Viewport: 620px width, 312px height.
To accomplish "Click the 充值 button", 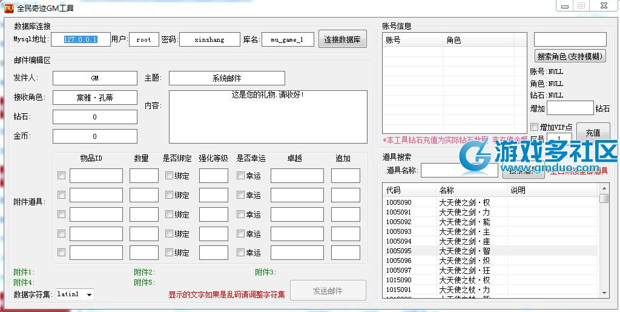I will point(593,132).
